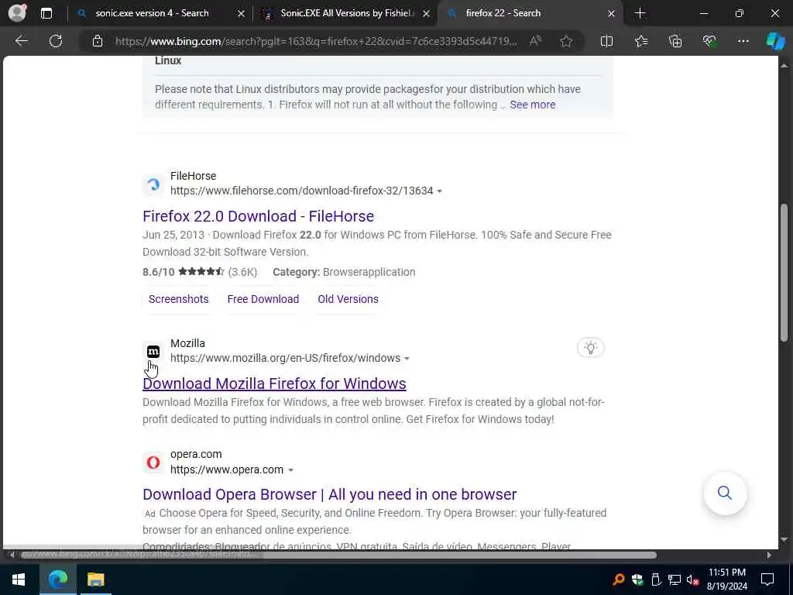Open the Screenshots sublink

point(179,299)
